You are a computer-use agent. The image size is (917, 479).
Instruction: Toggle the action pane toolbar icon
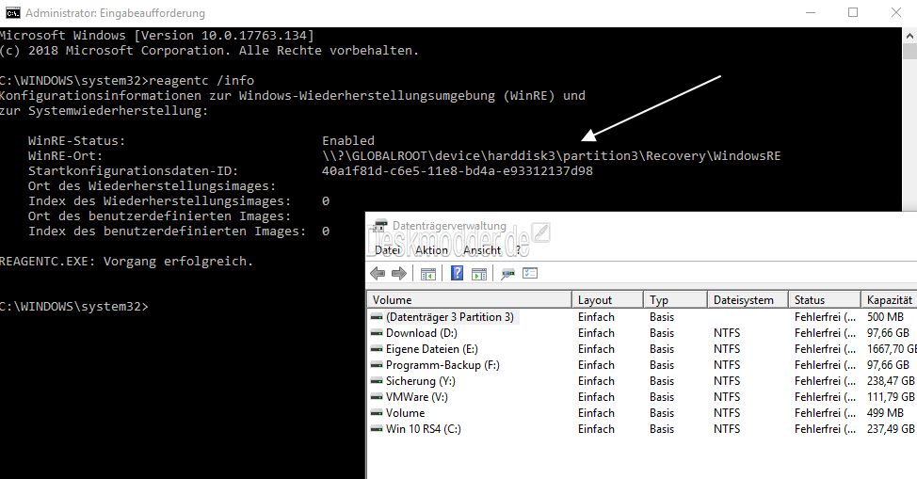[479, 273]
